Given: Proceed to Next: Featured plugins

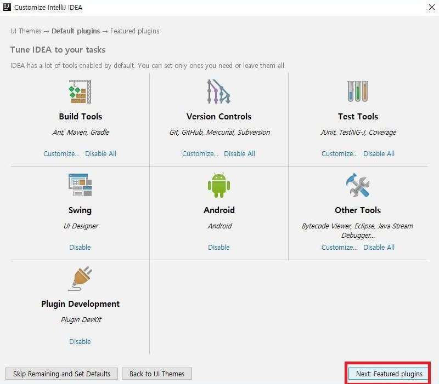Looking at the screenshot, I should click(x=389, y=374).
